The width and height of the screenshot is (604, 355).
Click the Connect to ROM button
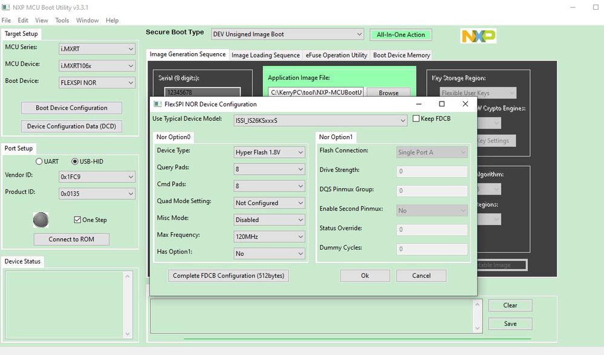tap(72, 239)
